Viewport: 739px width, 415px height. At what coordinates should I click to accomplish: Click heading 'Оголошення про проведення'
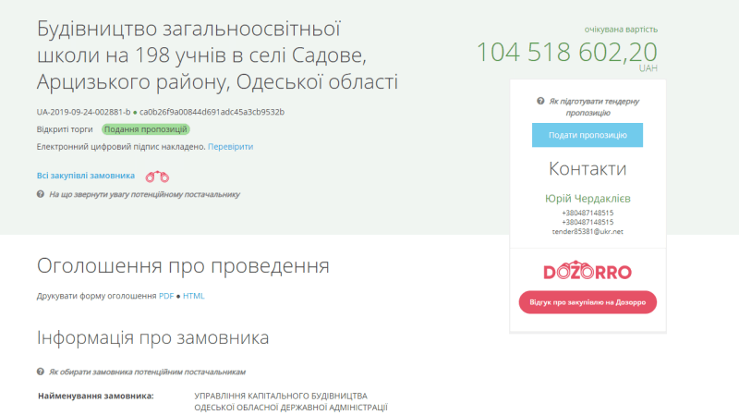[x=183, y=266]
